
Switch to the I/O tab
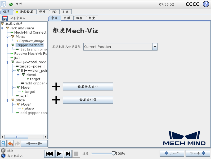coord(54,12)
